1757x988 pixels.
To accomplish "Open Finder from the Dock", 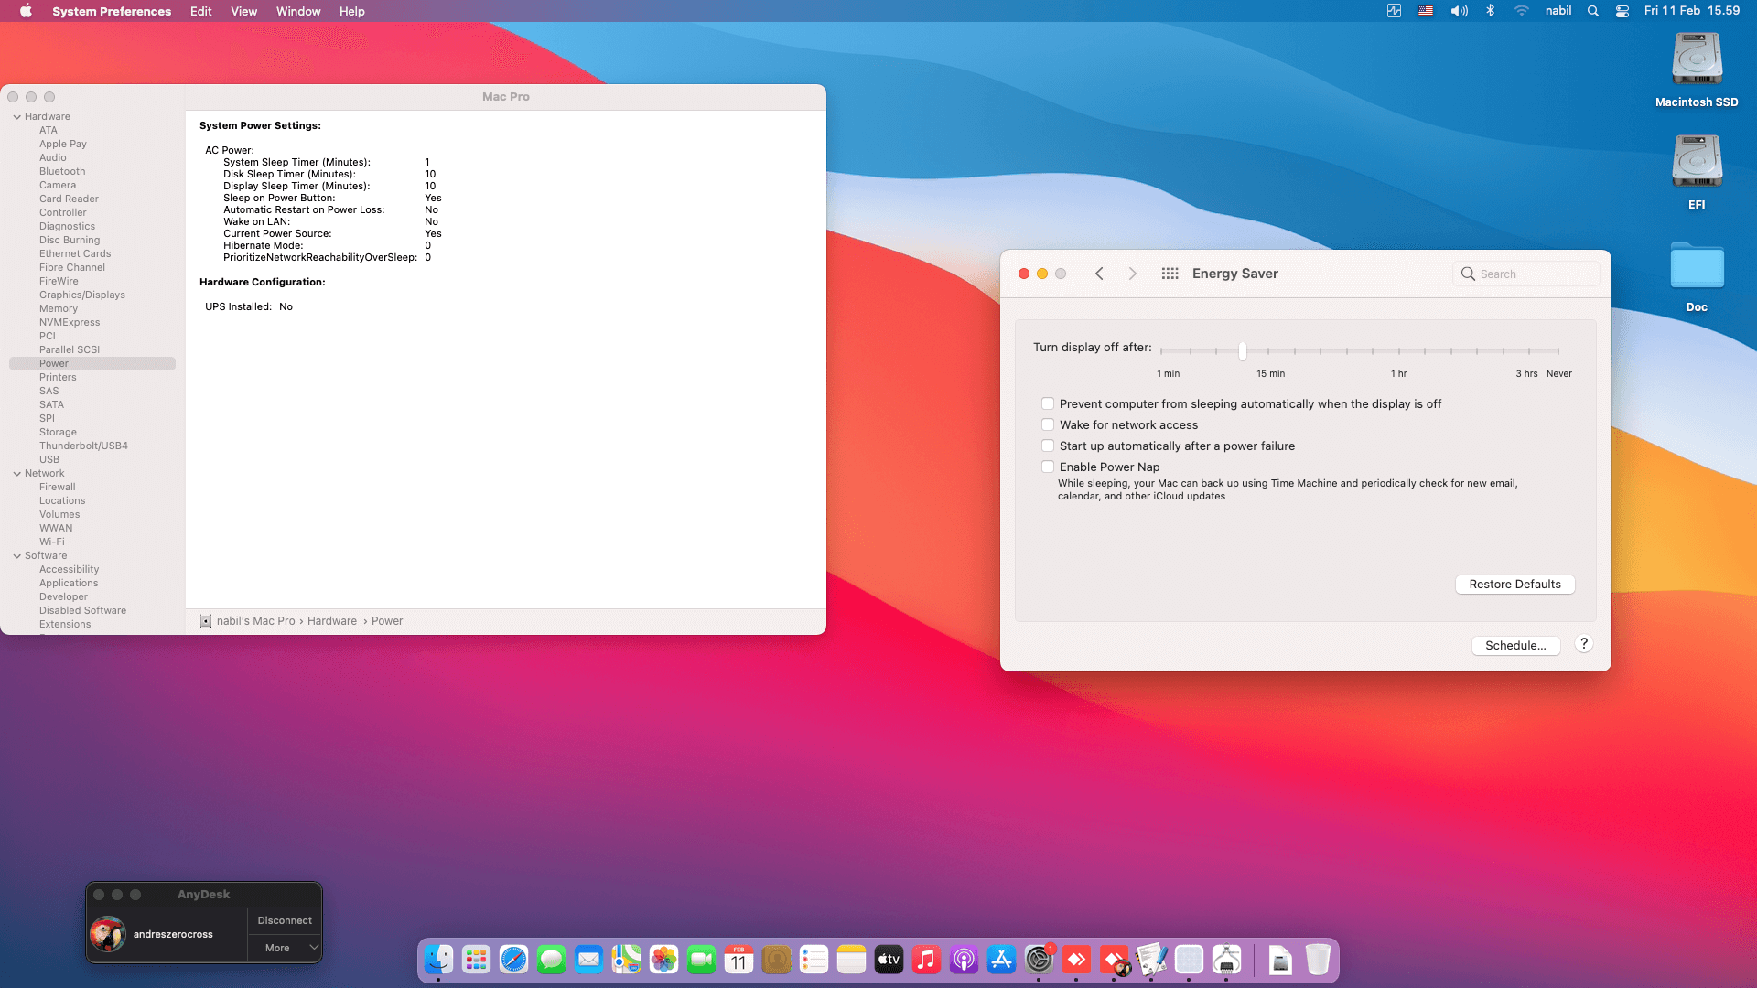I will coord(438,960).
